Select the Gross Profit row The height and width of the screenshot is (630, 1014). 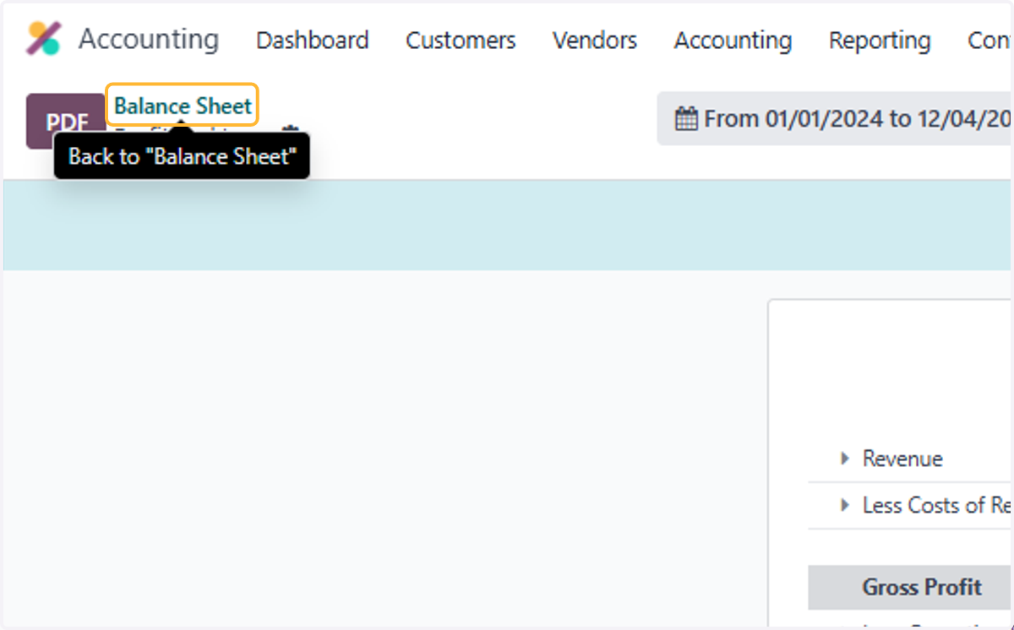(x=911, y=587)
